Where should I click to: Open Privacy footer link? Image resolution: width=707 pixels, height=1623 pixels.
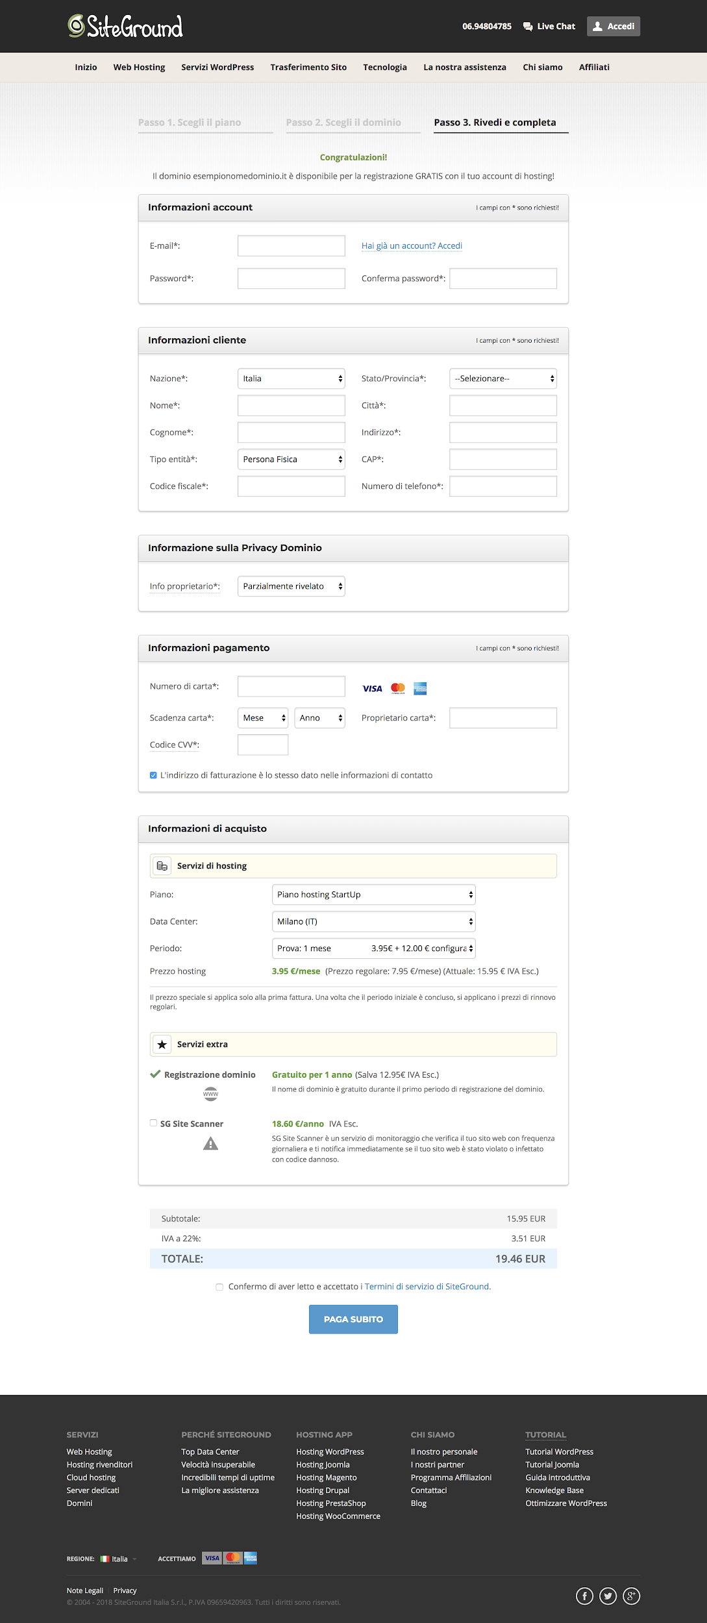coord(125,1591)
